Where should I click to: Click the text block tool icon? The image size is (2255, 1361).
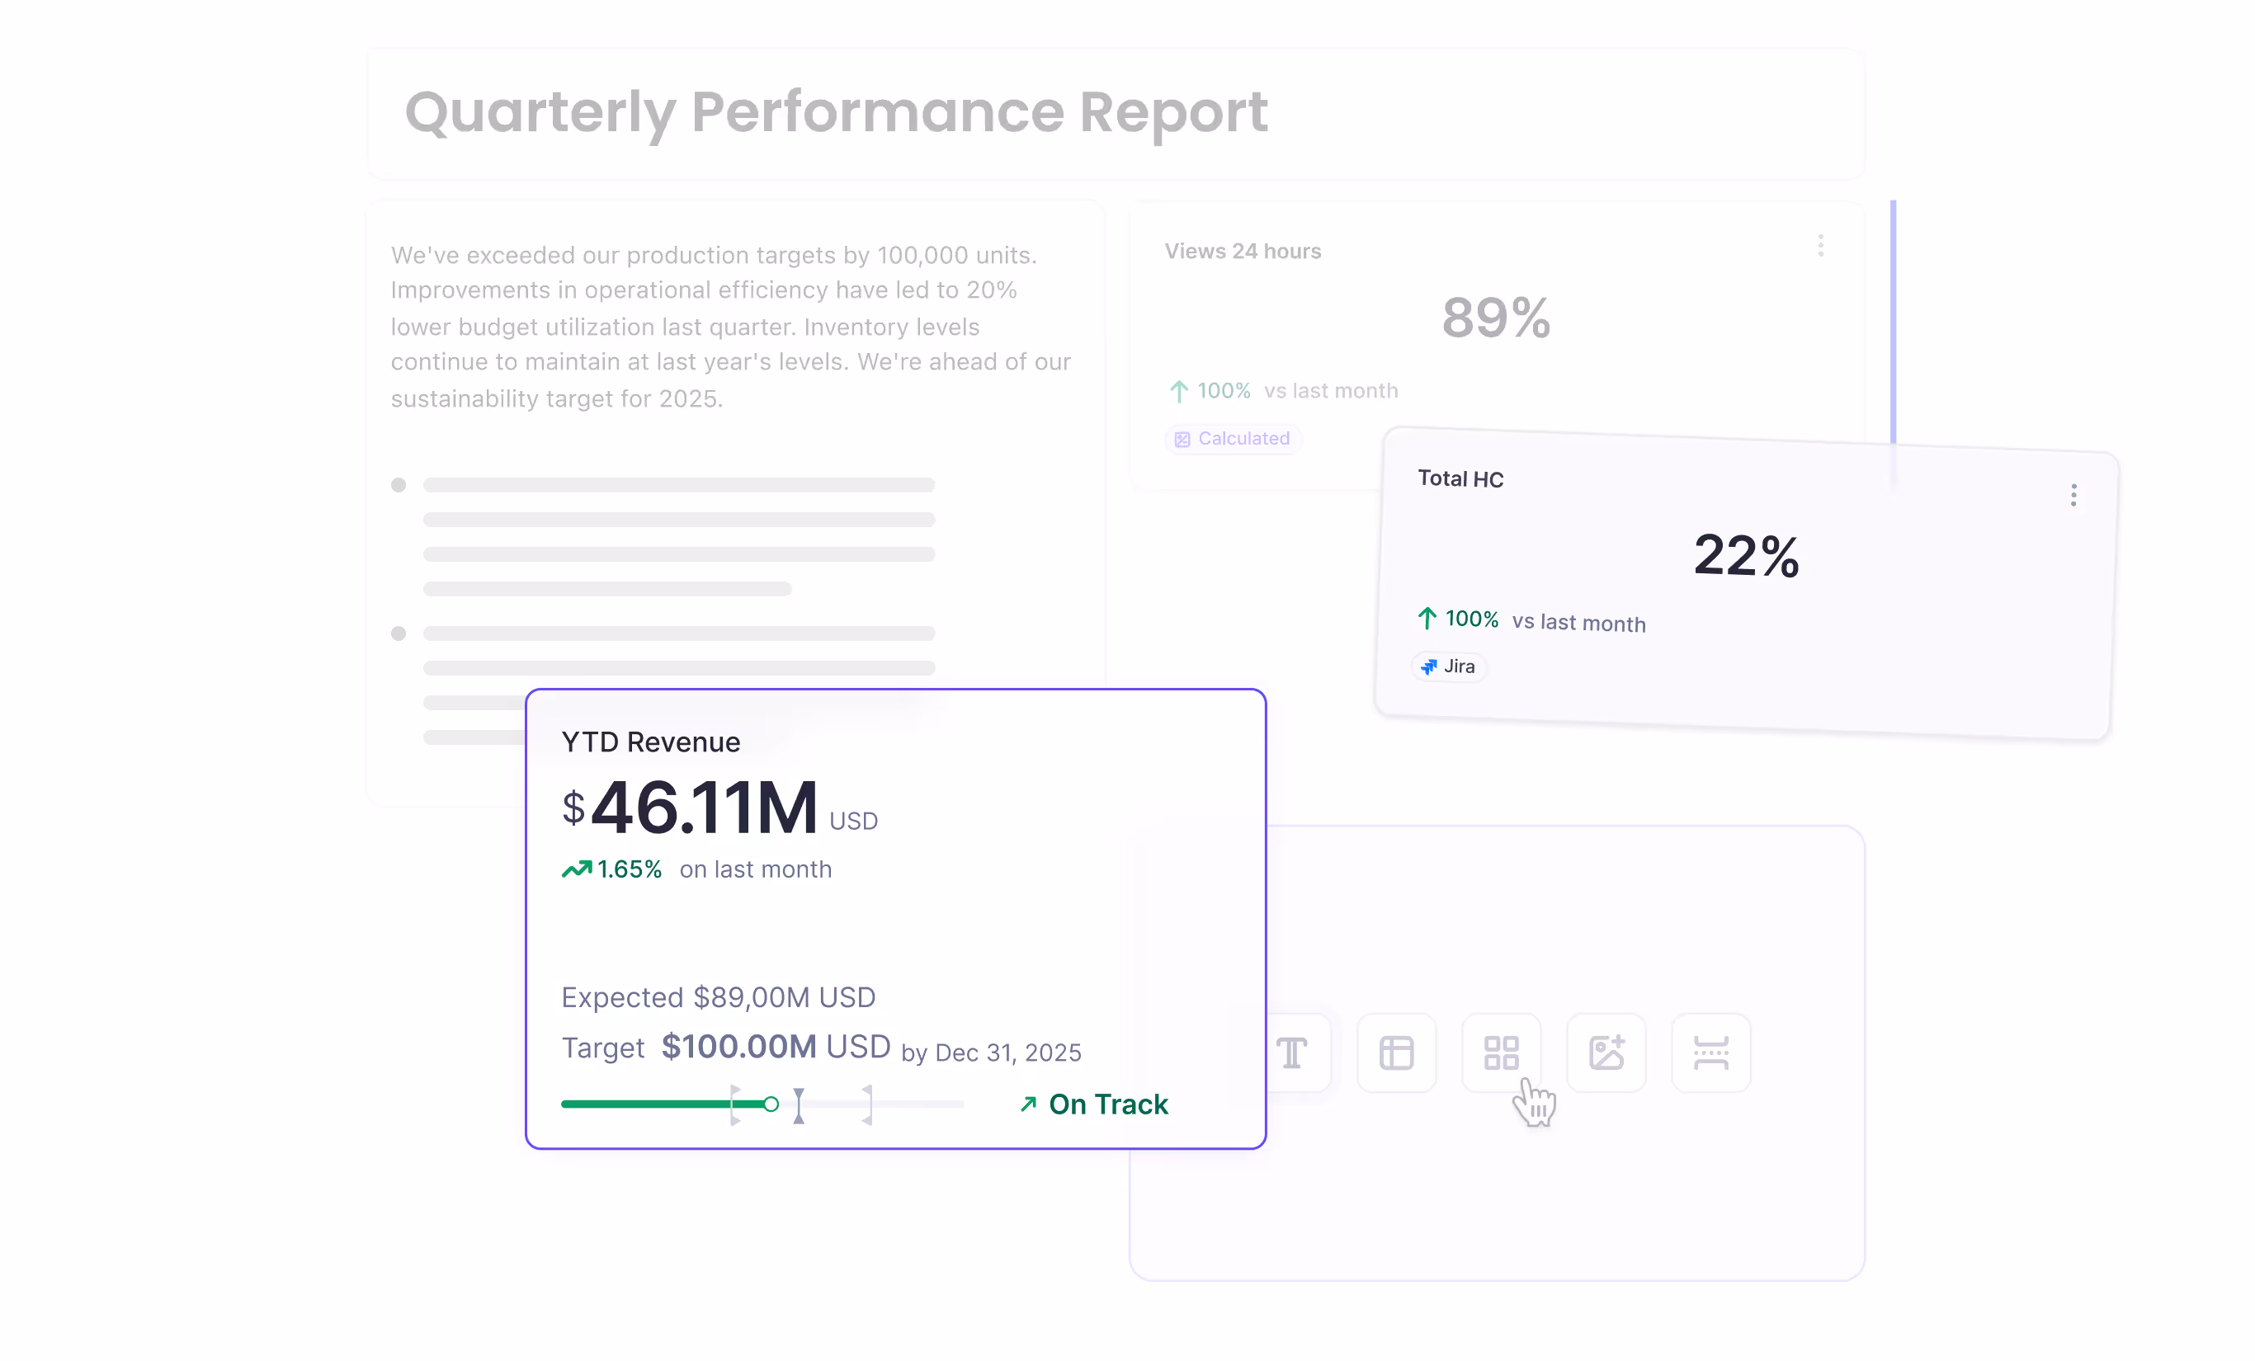1292,1053
